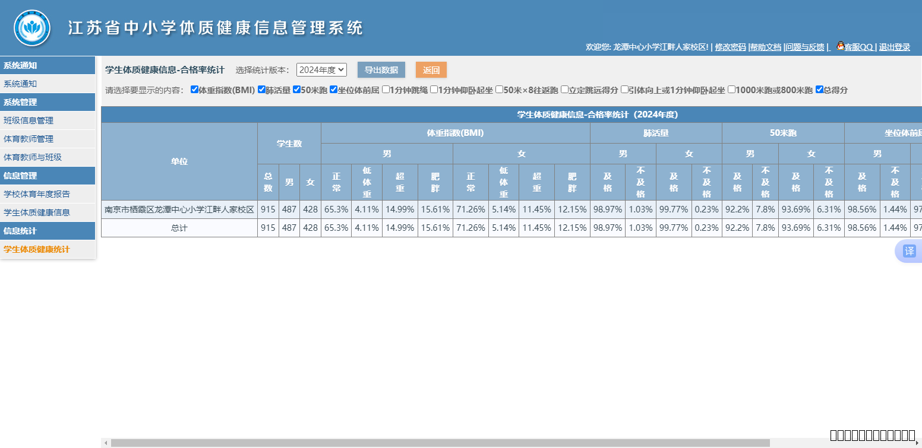Screen dimensions: 922x448
Task: Click the QQ penguin customer service icon
Action: [x=840, y=46]
